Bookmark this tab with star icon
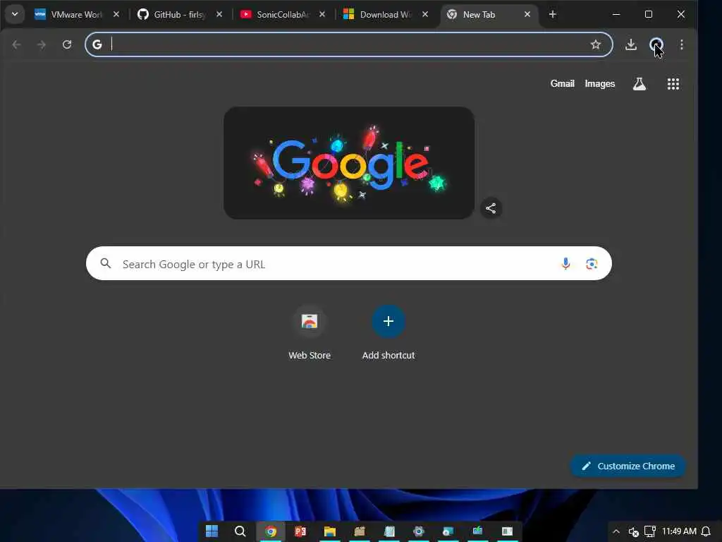 pyautogui.click(x=595, y=44)
